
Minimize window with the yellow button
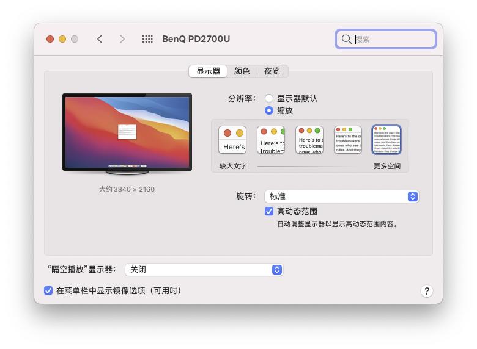(x=62, y=39)
